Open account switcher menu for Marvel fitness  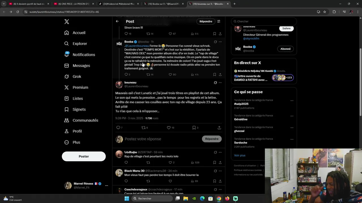tap(107, 186)
